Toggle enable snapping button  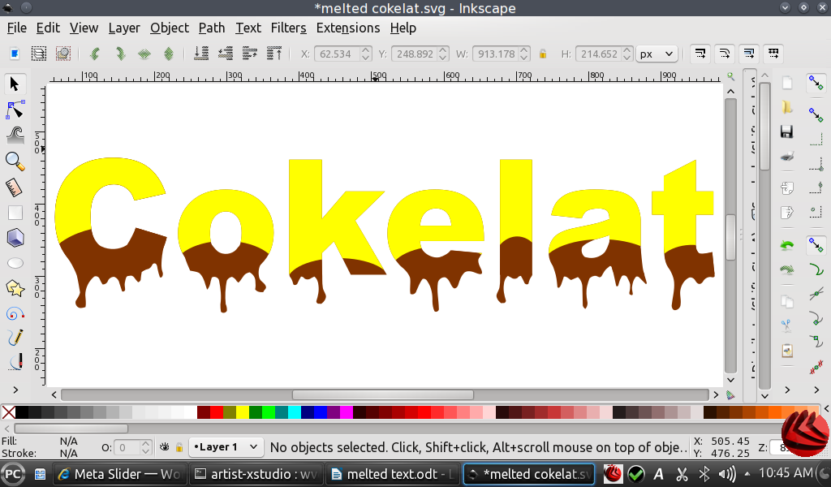tap(816, 84)
